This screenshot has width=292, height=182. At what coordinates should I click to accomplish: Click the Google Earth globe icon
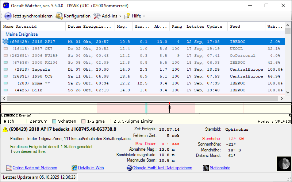130,168
